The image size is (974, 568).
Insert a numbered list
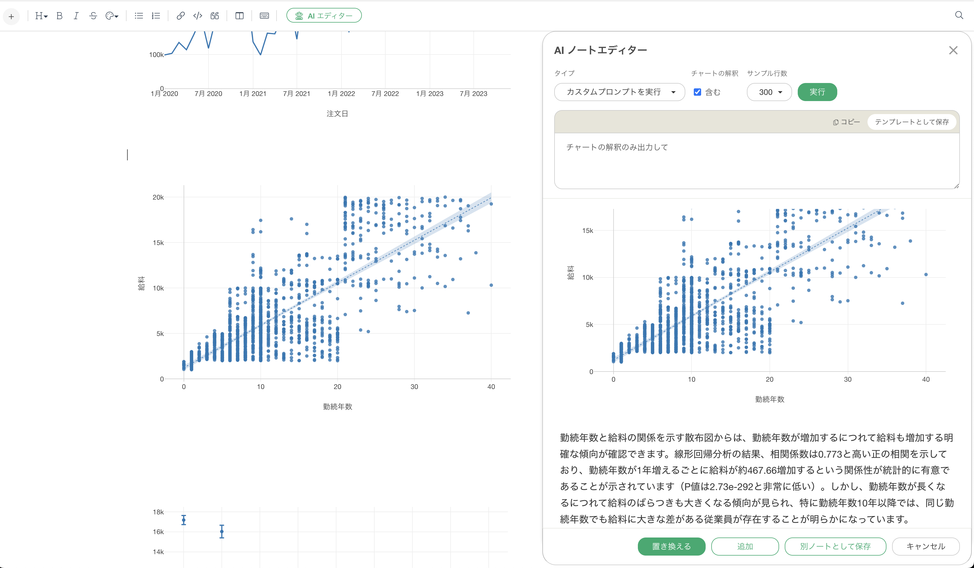coord(156,16)
